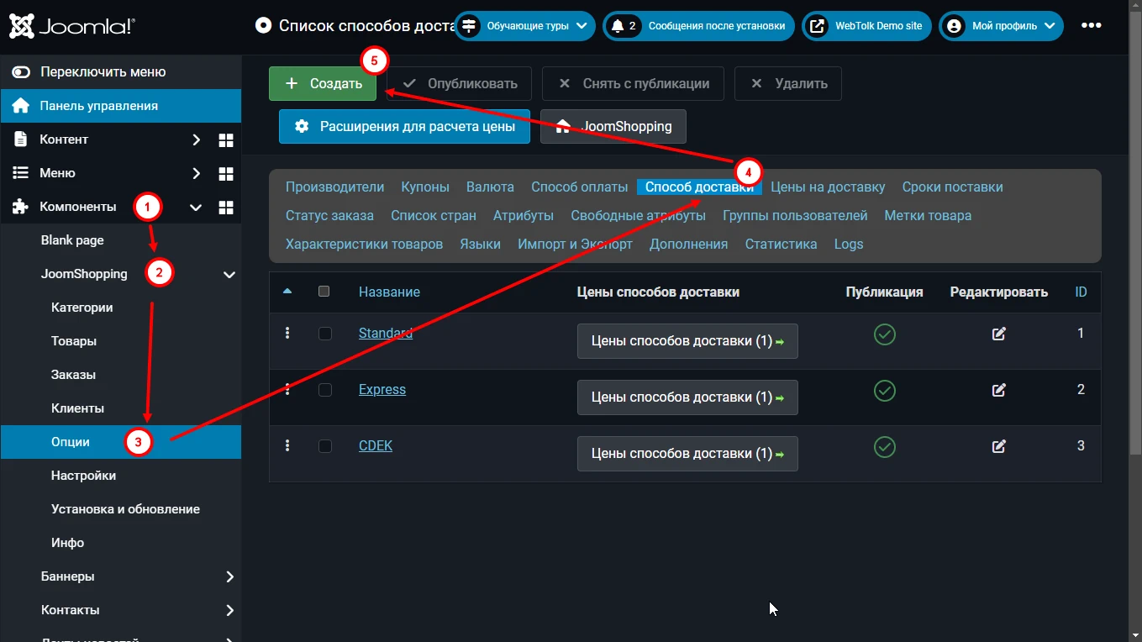This screenshot has width=1142, height=642.
Task: Open the WebTolk Demo site link
Action: coord(866,26)
